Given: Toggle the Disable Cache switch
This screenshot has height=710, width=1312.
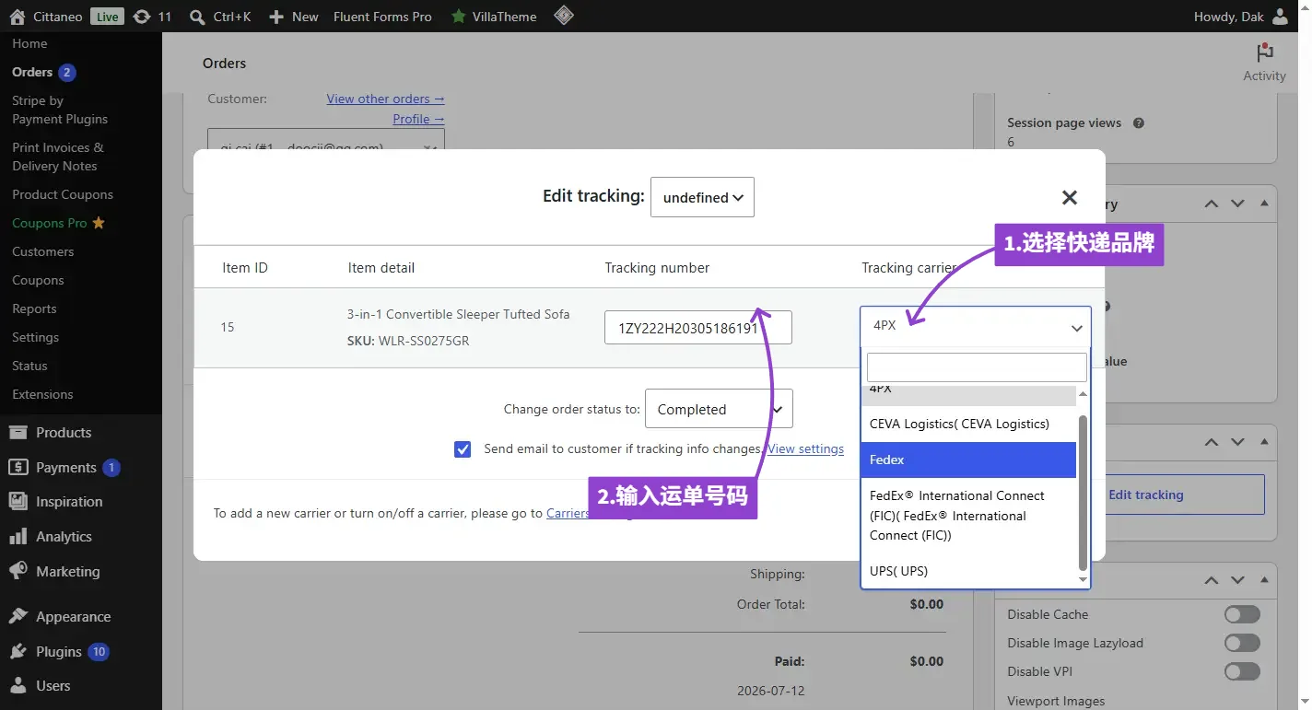Looking at the screenshot, I should click(x=1242, y=614).
